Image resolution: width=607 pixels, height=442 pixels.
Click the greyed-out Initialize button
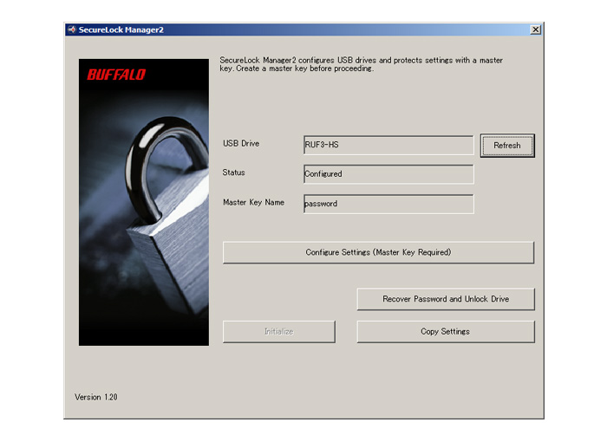[278, 331]
